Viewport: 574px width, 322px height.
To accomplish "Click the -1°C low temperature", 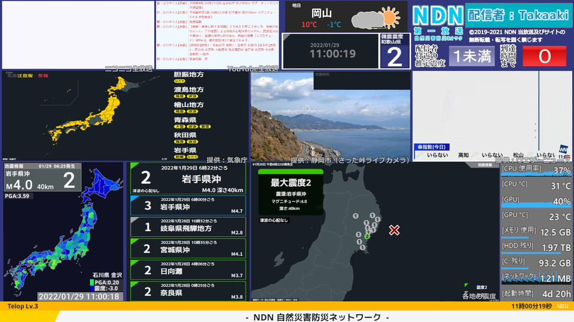I will (x=334, y=24).
